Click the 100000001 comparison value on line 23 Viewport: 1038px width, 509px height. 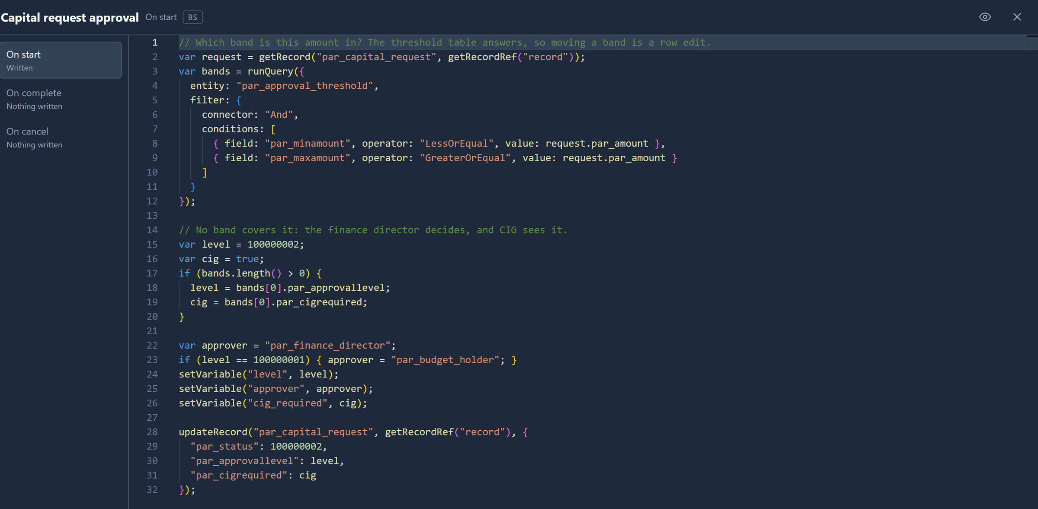click(279, 360)
